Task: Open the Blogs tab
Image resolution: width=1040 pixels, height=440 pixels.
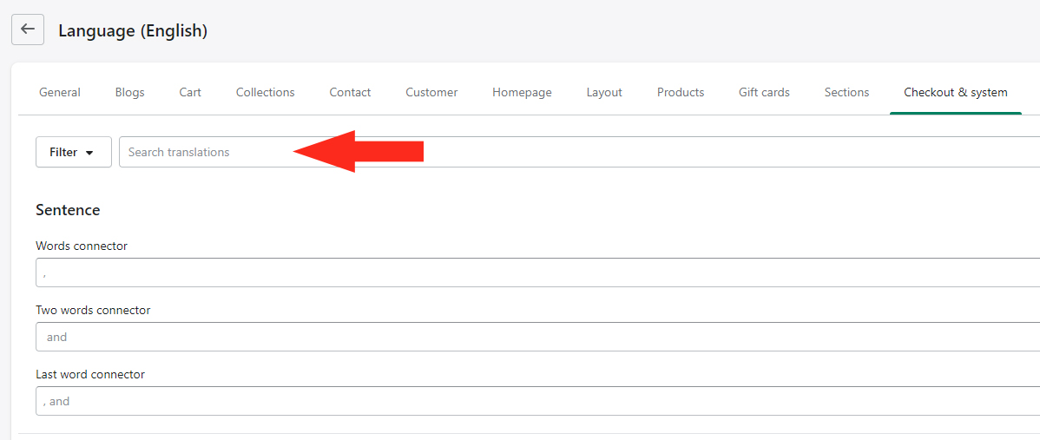Action: [130, 92]
